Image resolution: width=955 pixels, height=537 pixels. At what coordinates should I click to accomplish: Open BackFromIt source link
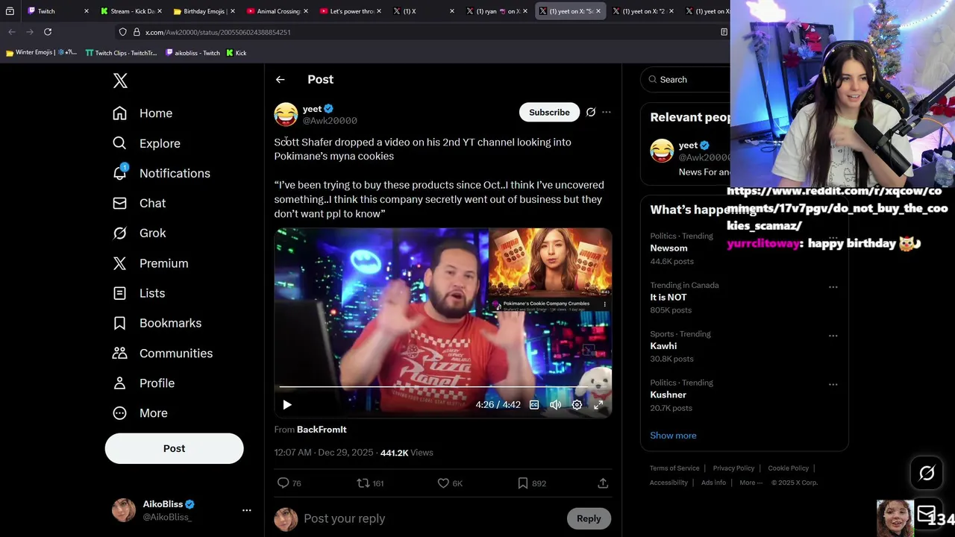click(322, 430)
